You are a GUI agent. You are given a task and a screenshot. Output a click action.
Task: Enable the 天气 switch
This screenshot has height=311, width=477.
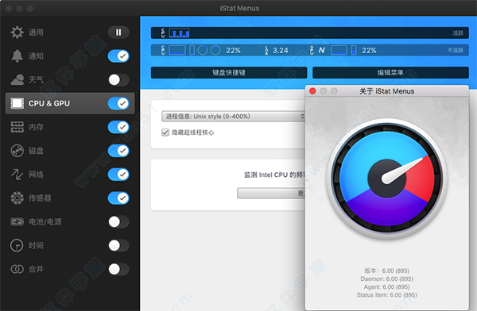coord(118,79)
